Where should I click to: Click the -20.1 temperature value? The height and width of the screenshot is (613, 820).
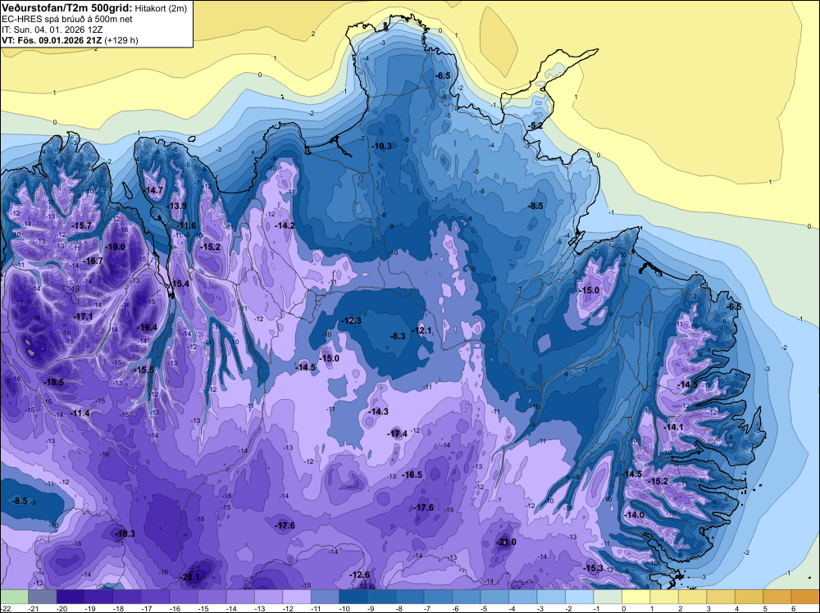[190, 577]
